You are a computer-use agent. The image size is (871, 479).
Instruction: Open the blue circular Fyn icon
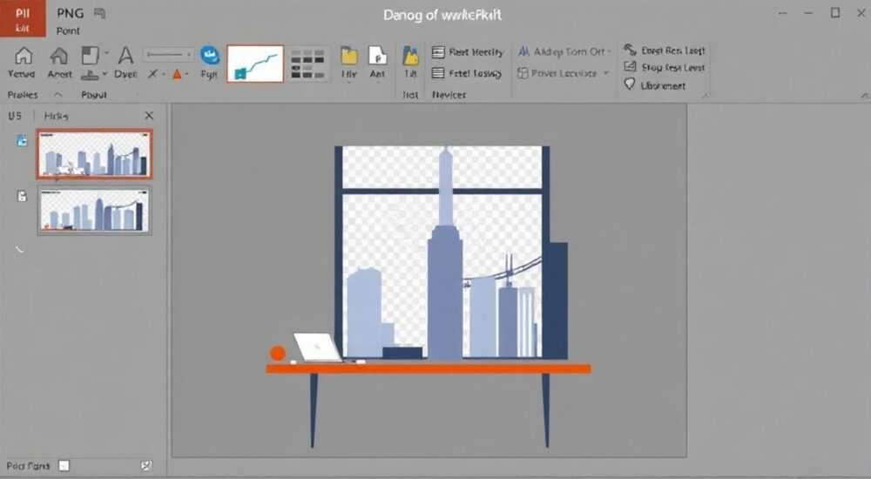(x=209, y=56)
